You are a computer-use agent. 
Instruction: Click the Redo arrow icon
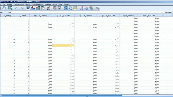22,8
